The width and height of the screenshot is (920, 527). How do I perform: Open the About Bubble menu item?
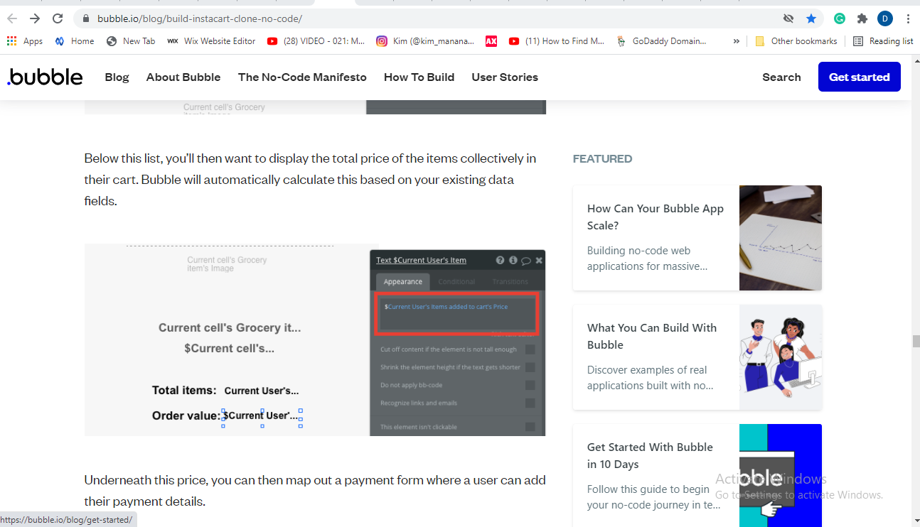tap(183, 77)
